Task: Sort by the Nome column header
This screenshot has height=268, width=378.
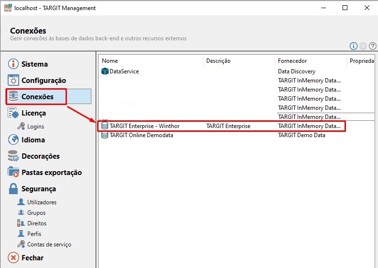Action: click(151, 61)
